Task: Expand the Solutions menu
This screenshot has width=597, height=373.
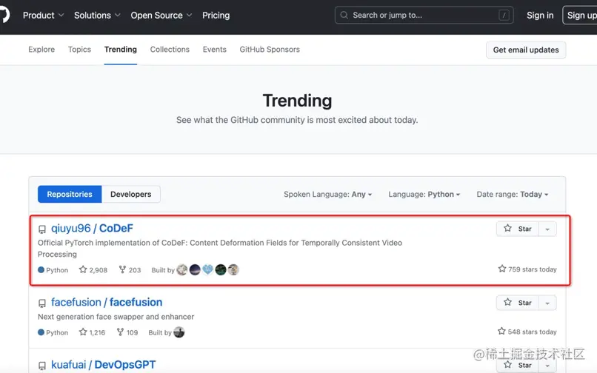Action: (97, 16)
